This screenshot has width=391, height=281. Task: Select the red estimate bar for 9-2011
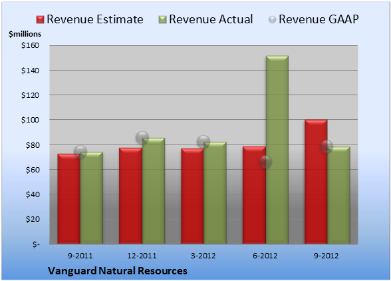(69, 199)
